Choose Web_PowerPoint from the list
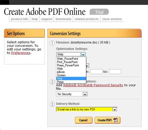 (x=71, y=59)
